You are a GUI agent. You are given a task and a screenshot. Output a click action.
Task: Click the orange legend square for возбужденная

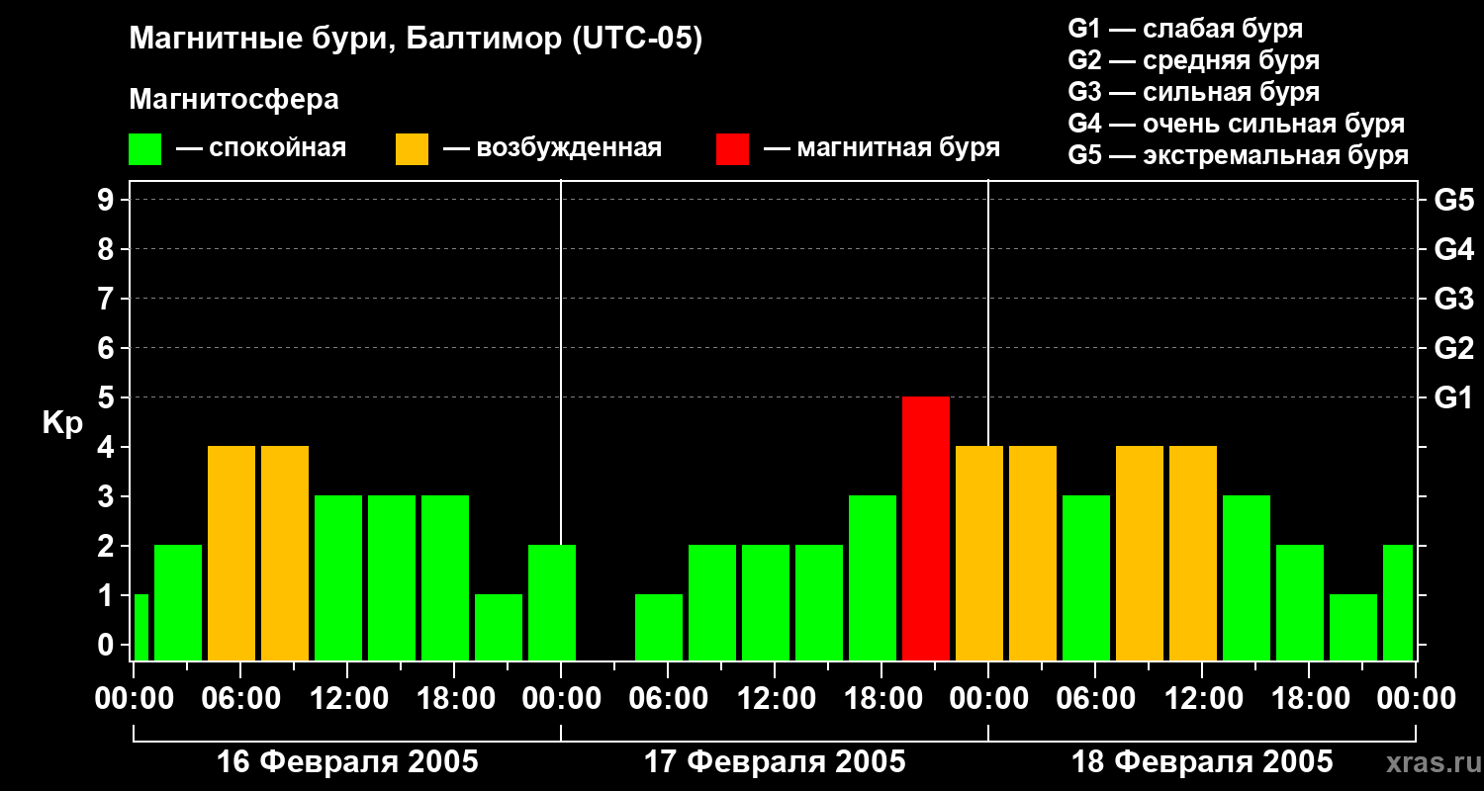pyautogui.click(x=412, y=149)
